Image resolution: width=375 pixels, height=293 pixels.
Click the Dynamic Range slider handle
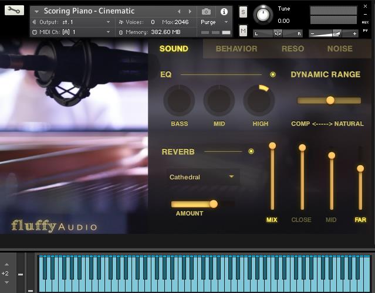pos(330,100)
